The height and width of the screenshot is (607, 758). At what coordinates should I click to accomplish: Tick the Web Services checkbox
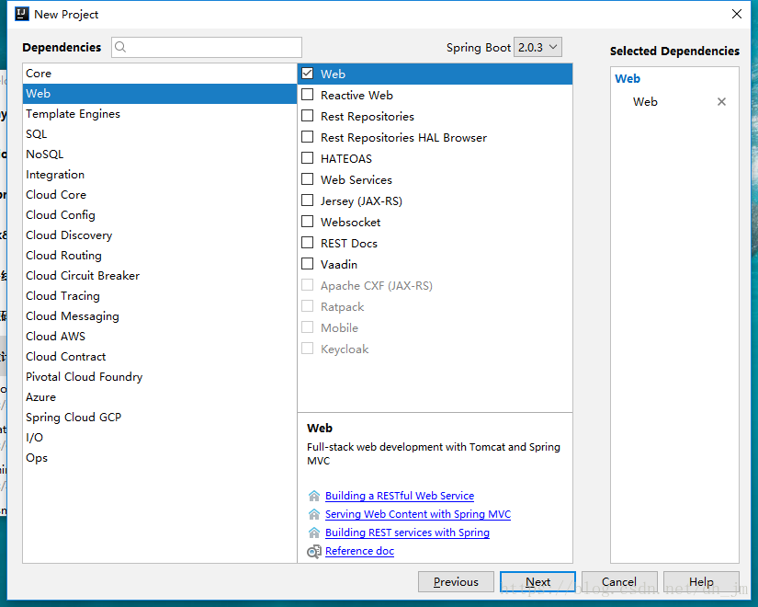308,179
